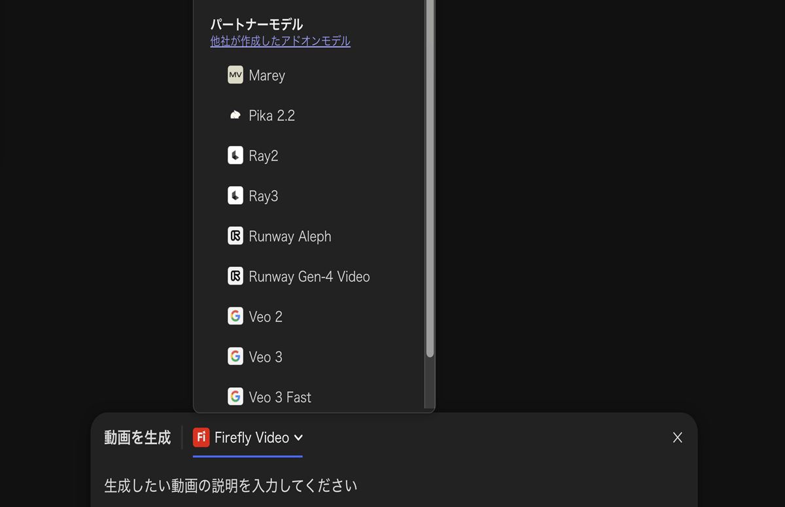Click the Google icon beside Veo 2
This screenshot has height=507, width=785.
[235, 316]
